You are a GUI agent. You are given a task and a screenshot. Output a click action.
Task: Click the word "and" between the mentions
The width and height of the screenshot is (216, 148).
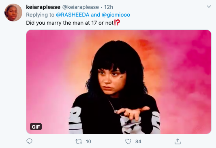tap(96, 15)
